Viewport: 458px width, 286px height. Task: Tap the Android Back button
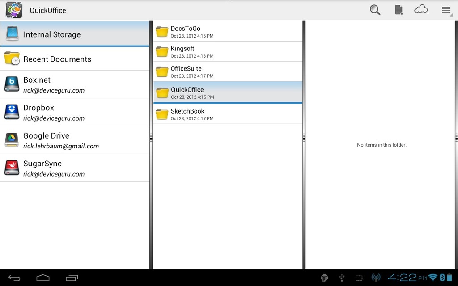pos(14,278)
